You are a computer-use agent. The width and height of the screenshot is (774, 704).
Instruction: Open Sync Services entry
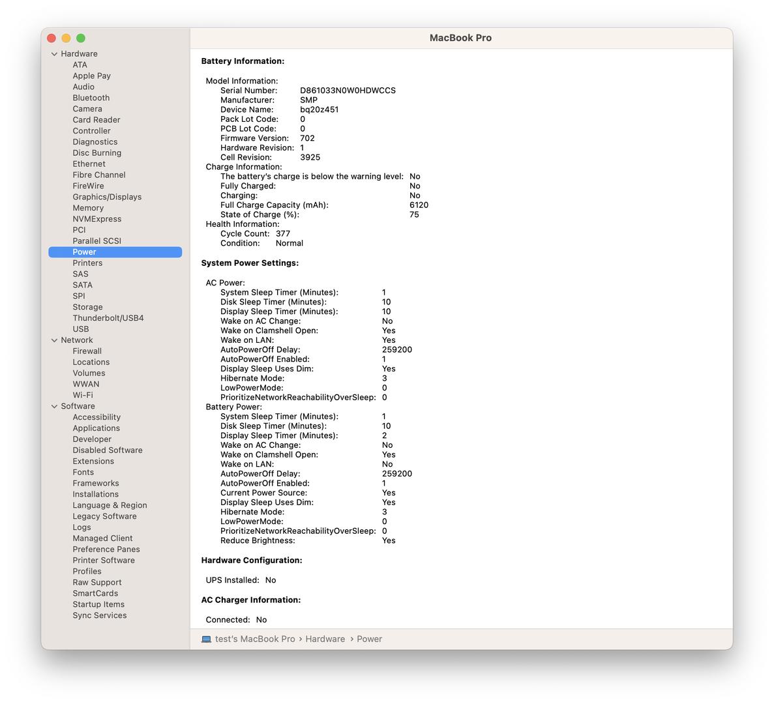coord(100,616)
